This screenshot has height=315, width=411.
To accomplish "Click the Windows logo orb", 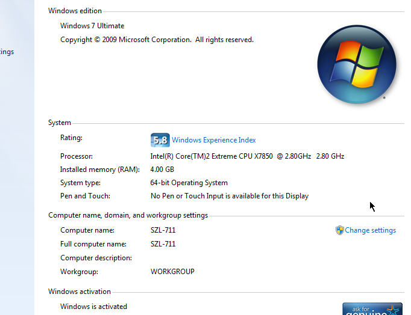I will pos(357,64).
